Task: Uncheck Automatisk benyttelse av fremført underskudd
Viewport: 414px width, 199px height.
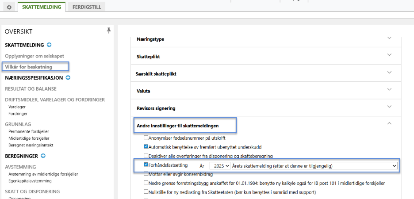Action: coord(146,146)
